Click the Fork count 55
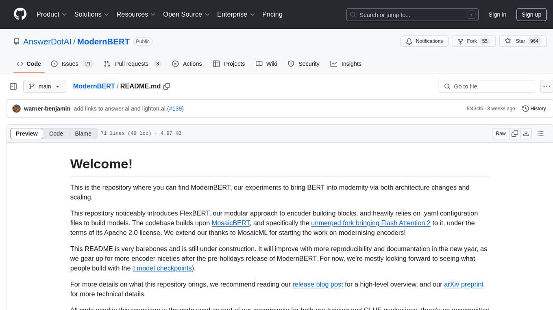 (485, 41)
